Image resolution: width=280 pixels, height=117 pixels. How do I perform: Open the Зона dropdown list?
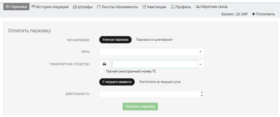(152, 52)
